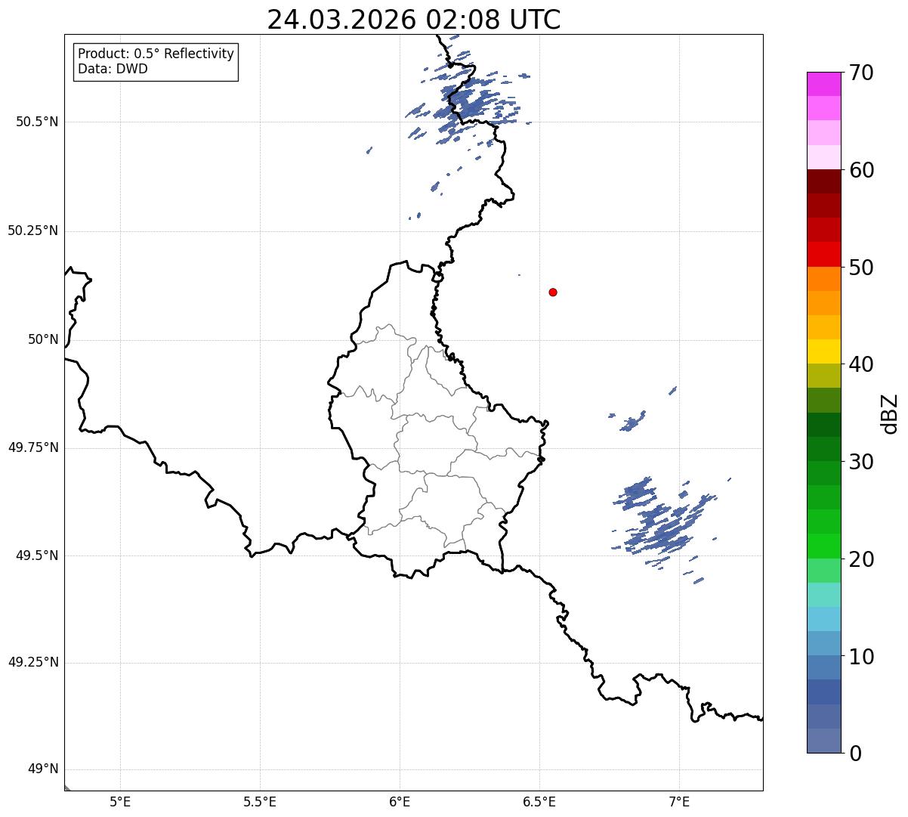Select the plot title 24.03.2026 02:08 UTC
The height and width of the screenshot is (817, 908).
414,19
